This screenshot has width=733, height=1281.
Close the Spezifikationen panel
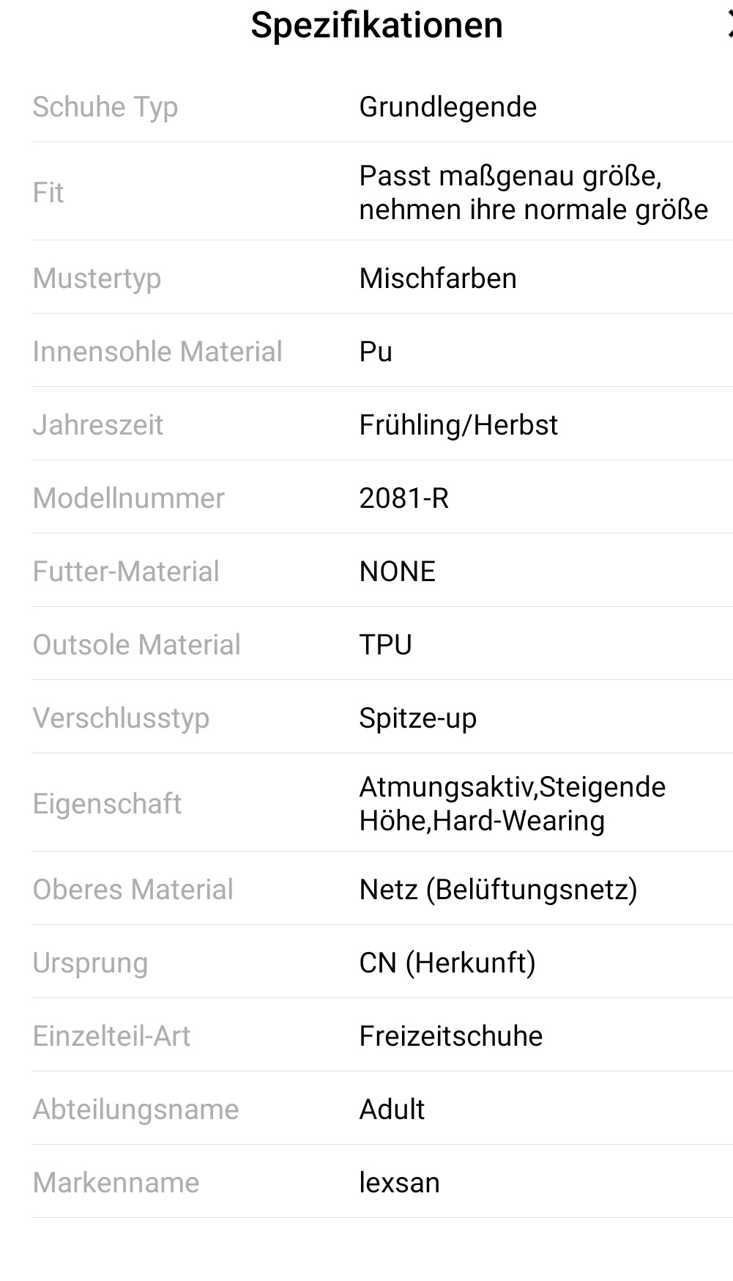[x=729, y=26]
